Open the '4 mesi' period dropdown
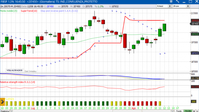 point(170,6)
